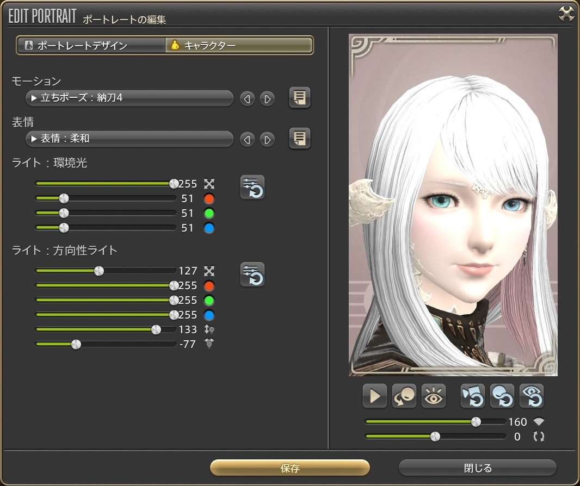Click the 保存 save button
The width and height of the screenshot is (580, 486).
tap(290, 468)
